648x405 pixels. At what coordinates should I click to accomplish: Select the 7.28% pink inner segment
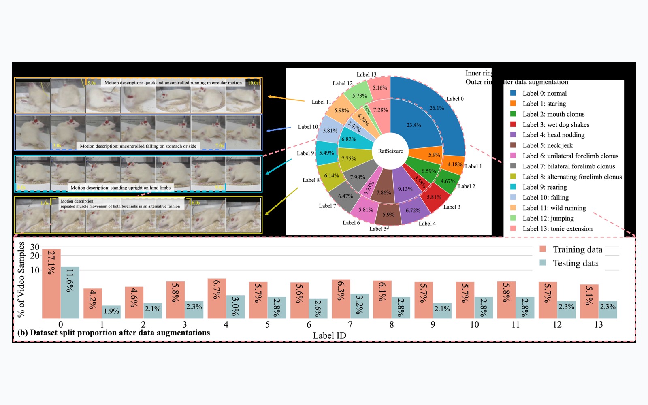click(x=381, y=110)
